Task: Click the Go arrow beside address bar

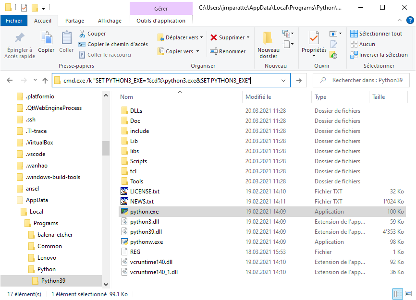Action: pyautogui.click(x=299, y=80)
